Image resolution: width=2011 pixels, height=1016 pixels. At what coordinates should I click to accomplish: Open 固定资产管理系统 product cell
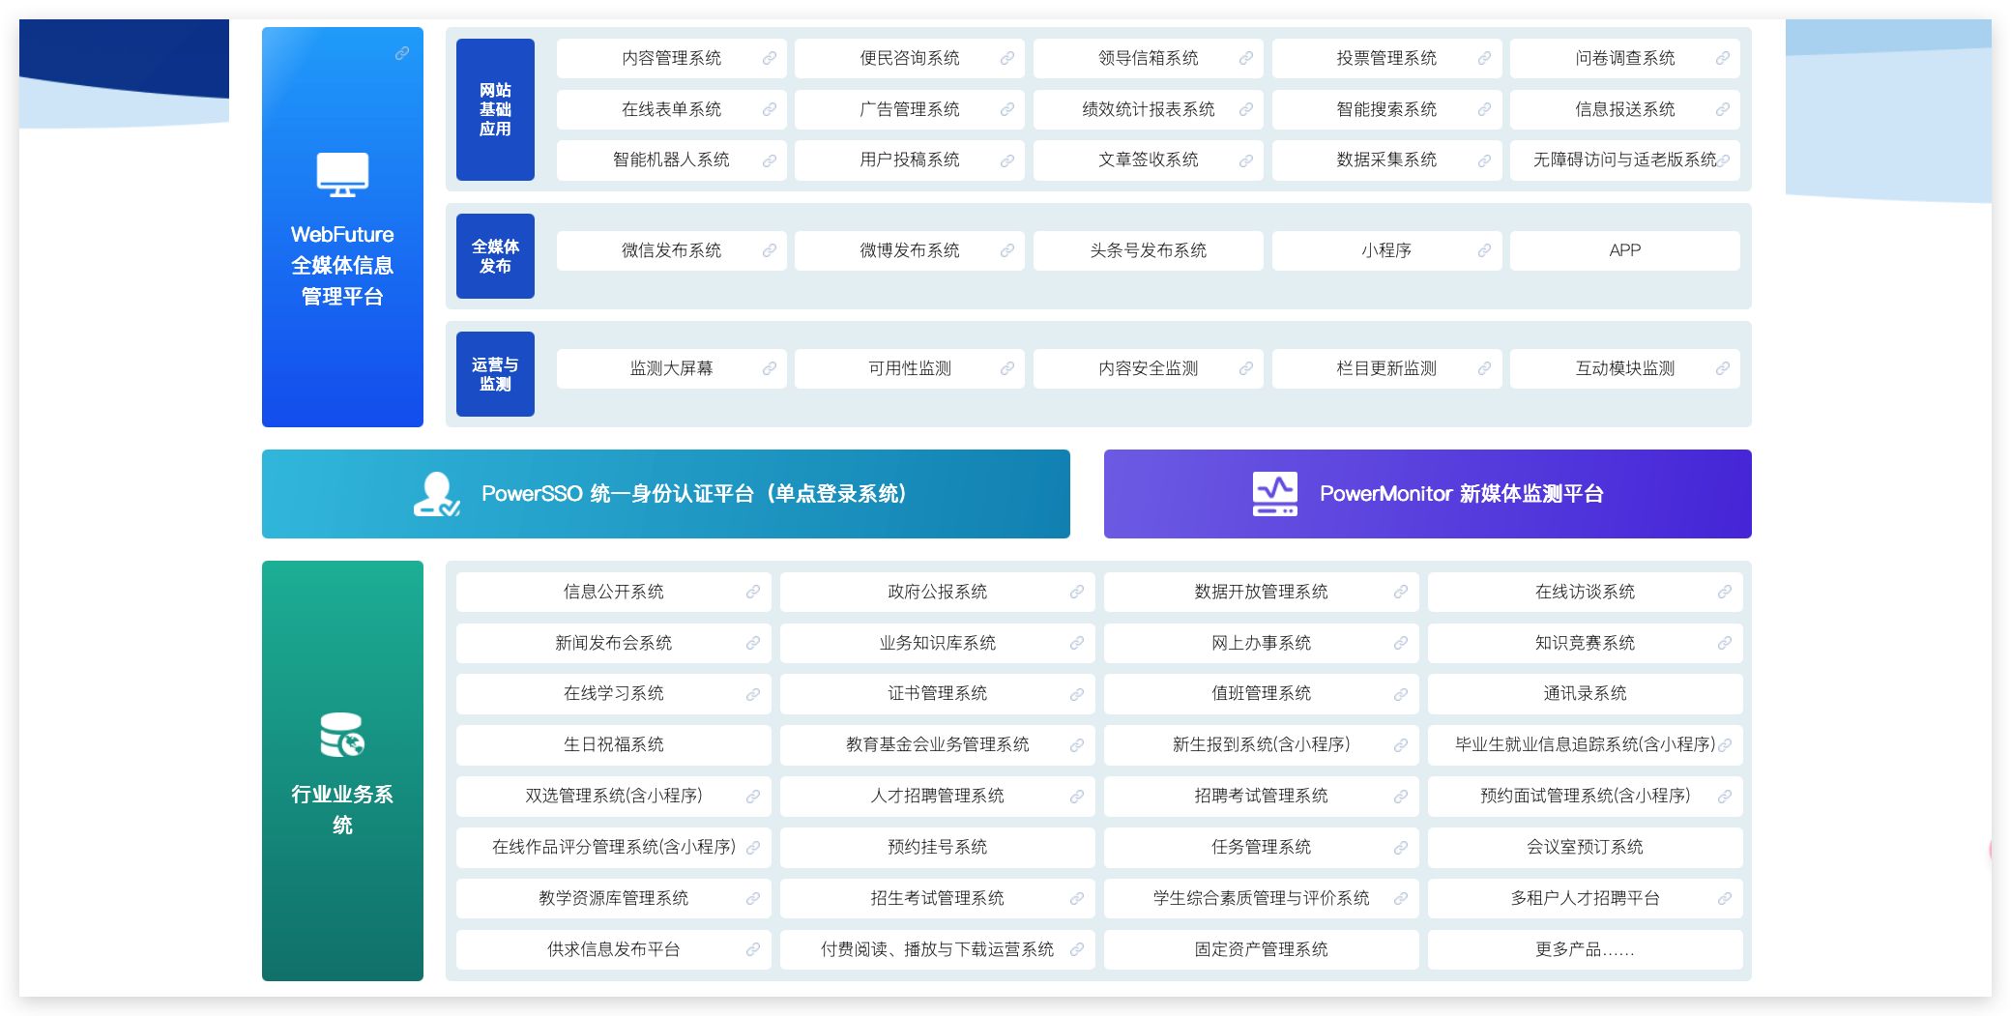coord(1261,950)
